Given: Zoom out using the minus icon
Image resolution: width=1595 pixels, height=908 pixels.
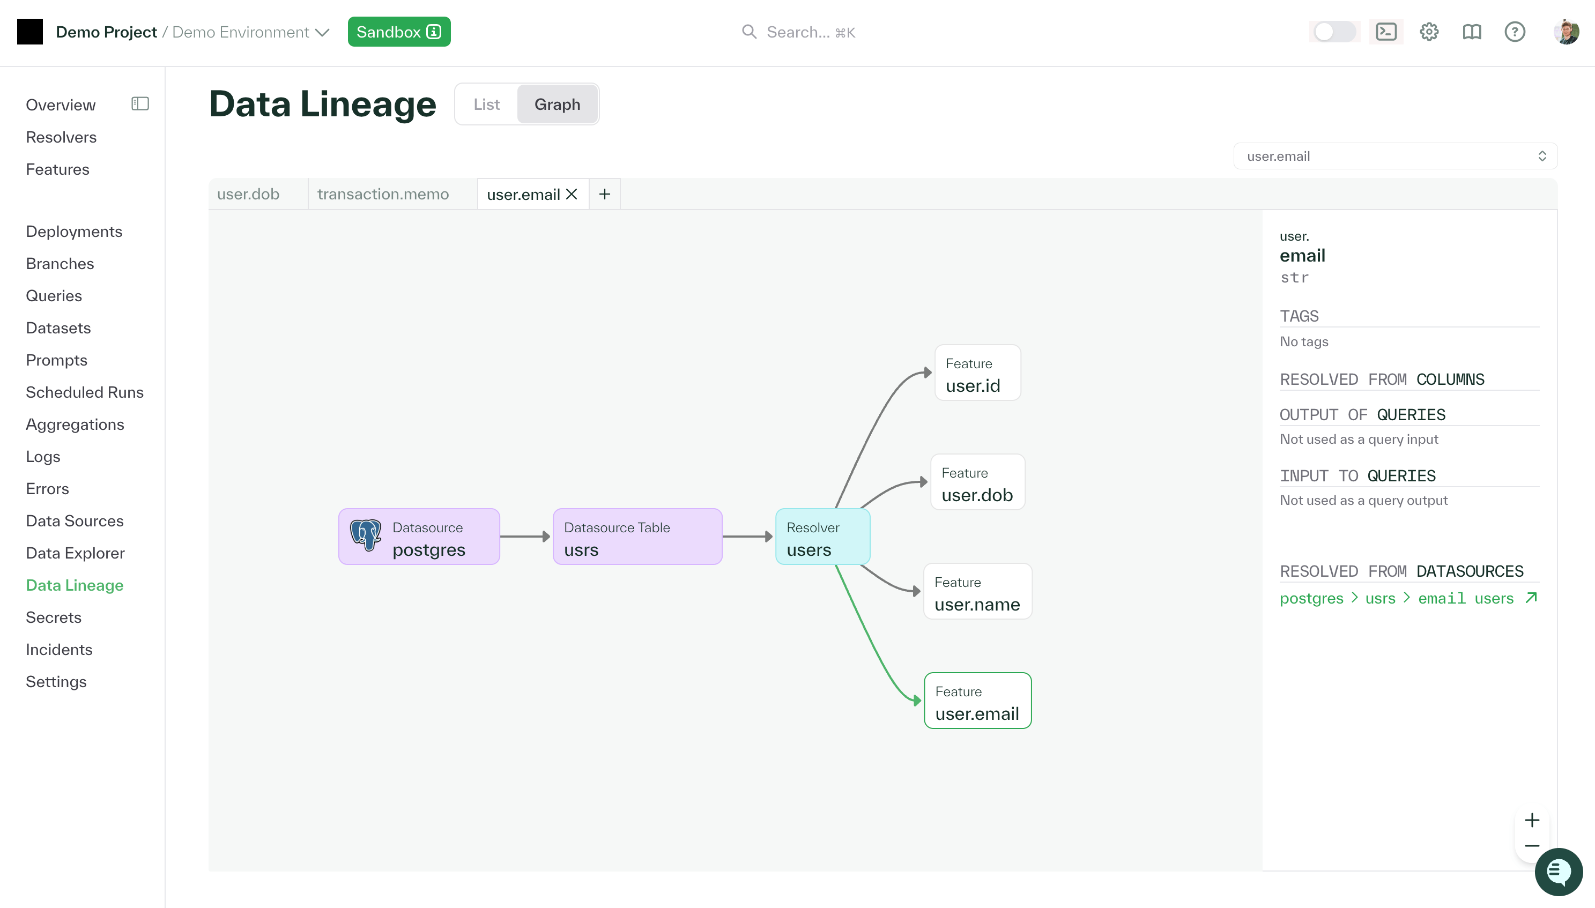Looking at the screenshot, I should (x=1533, y=846).
